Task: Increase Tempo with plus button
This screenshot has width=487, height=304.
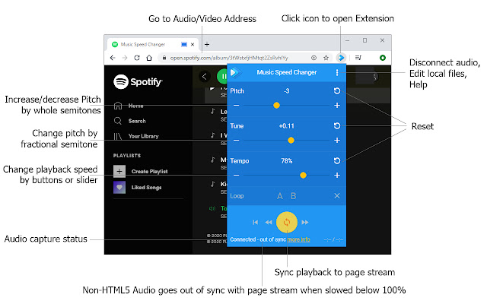Action: click(337, 176)
